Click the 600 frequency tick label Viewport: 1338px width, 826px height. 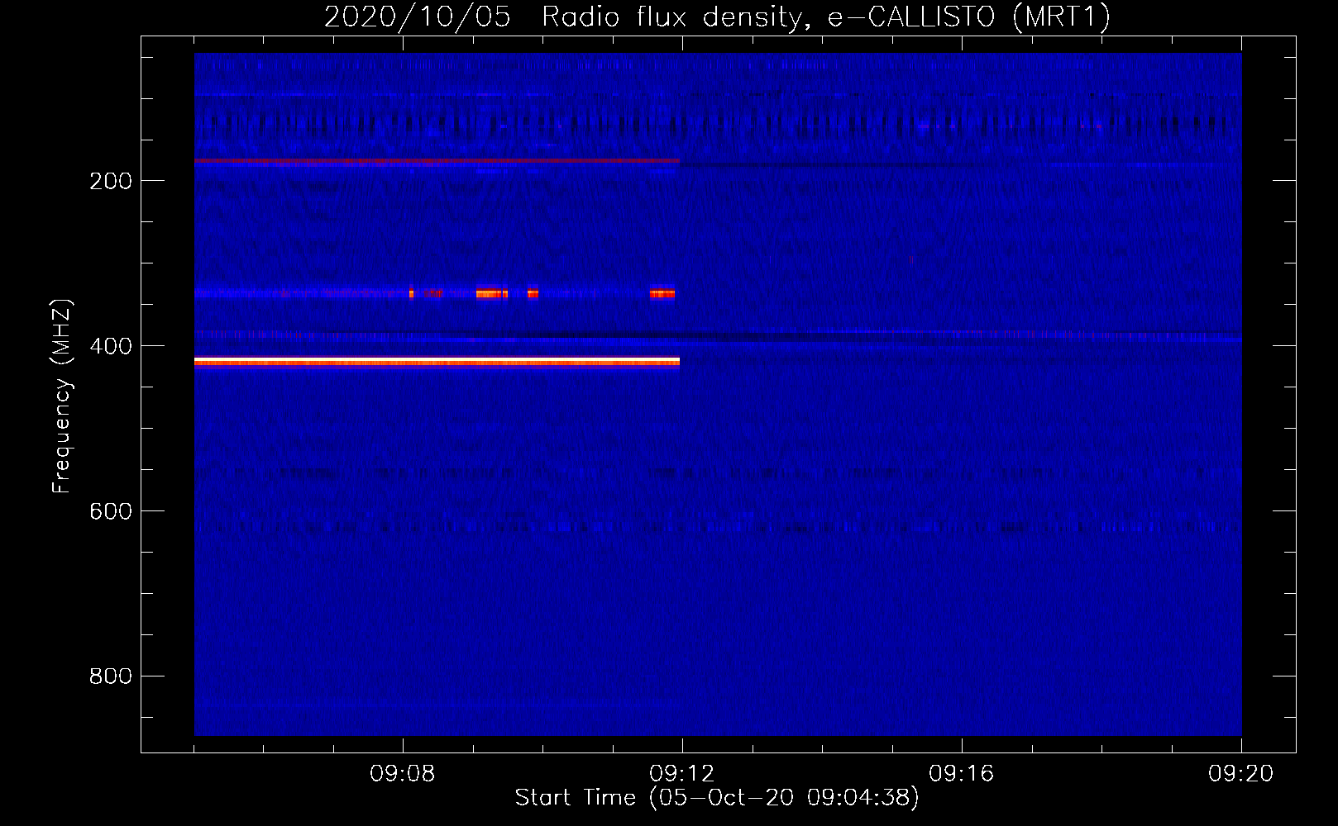click(110, 511)
